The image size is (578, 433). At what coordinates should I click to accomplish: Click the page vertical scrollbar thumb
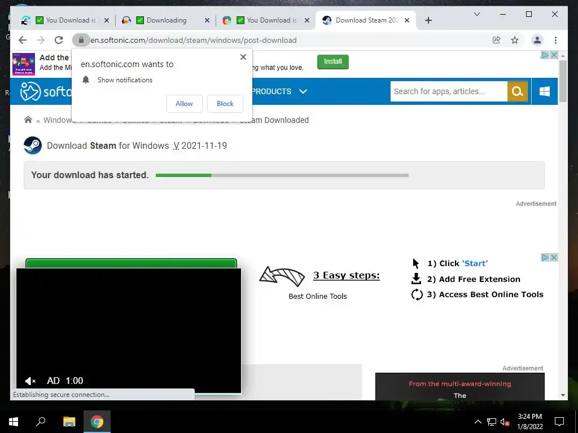(563, 81)
